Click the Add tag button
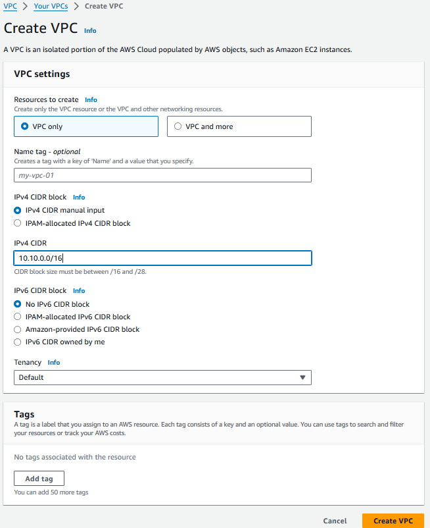 [x=39, y=479]
